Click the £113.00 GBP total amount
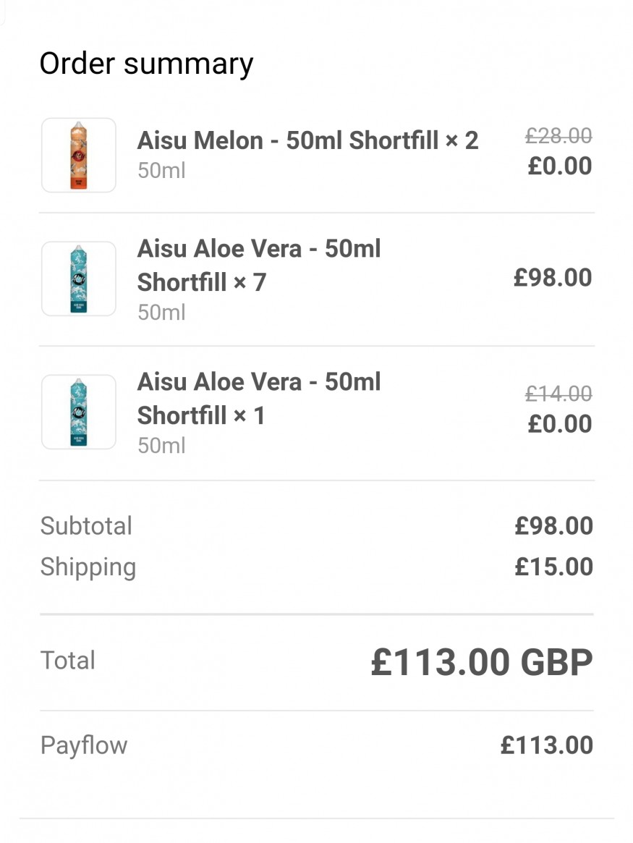 click(x=482, y=662)
